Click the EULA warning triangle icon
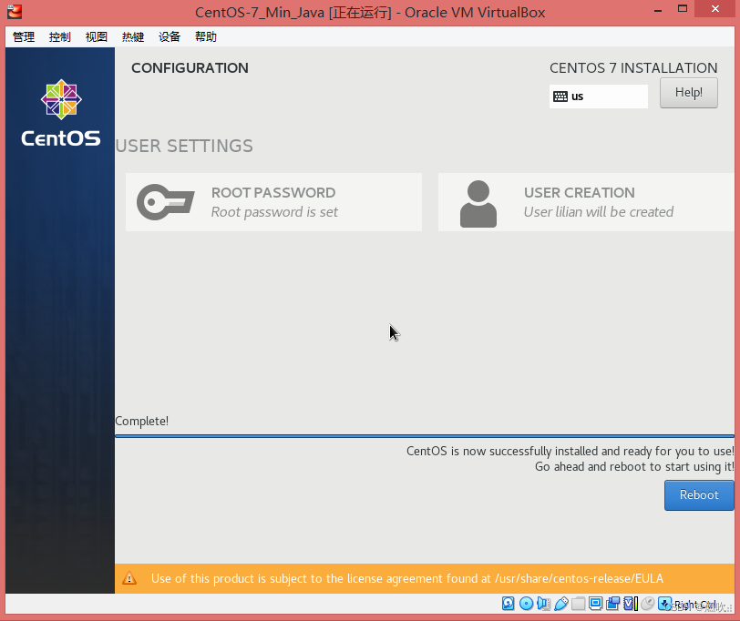This screenshot has width=740, height=621. 129,578
